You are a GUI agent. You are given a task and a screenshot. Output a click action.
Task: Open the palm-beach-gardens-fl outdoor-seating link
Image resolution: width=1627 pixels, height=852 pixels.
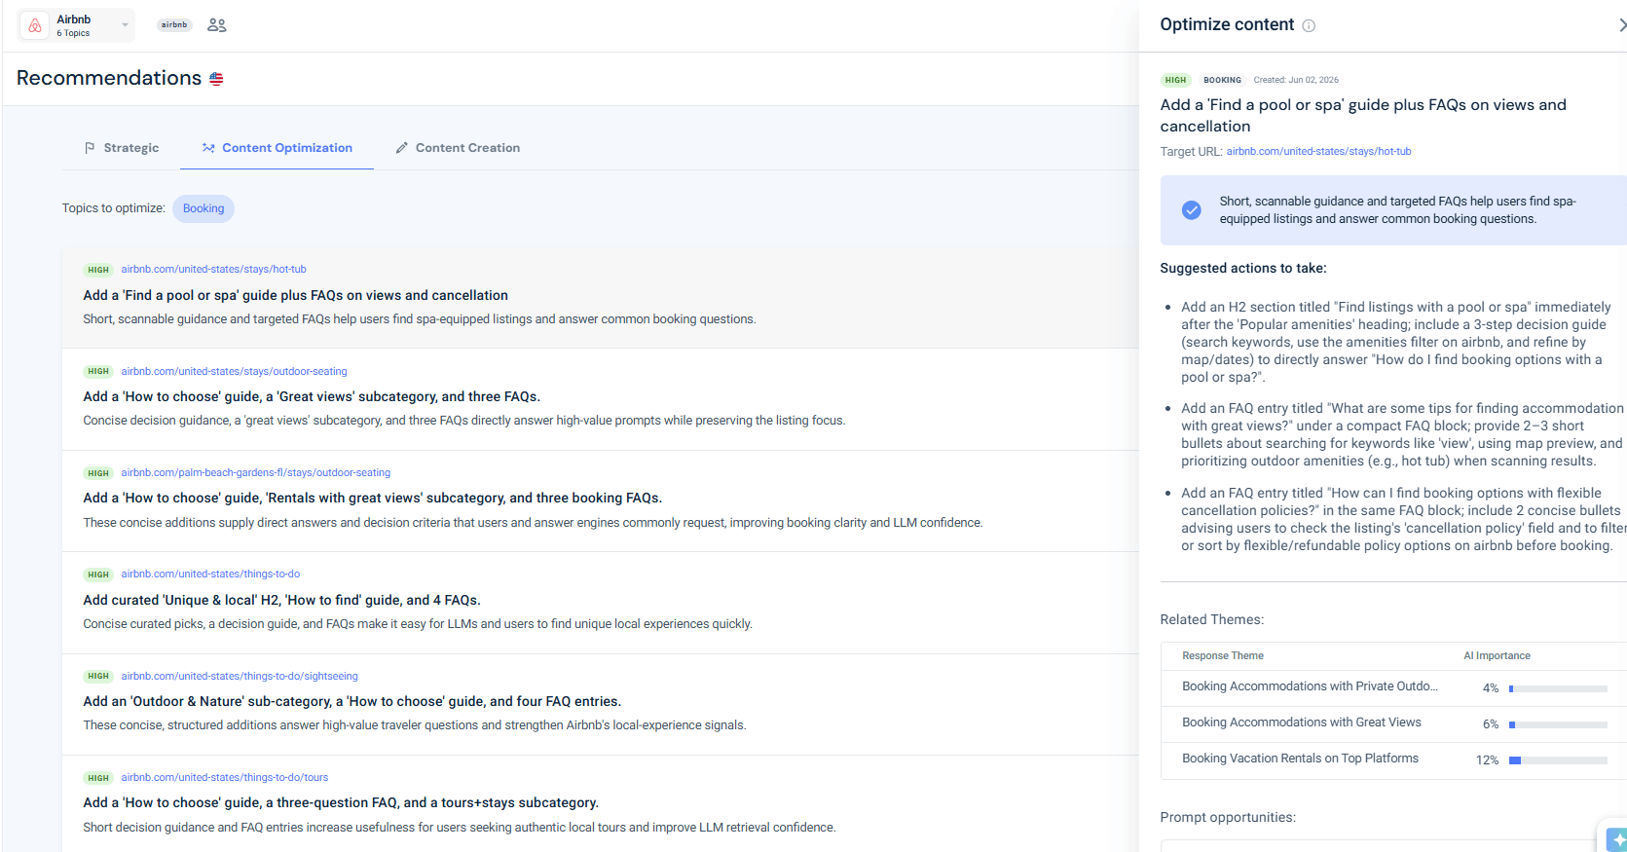coord(255,473)
